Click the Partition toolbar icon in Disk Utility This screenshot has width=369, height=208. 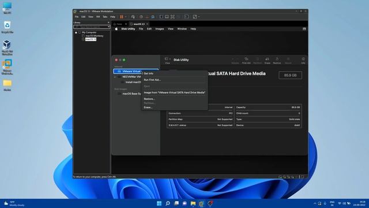coord(258,60)
